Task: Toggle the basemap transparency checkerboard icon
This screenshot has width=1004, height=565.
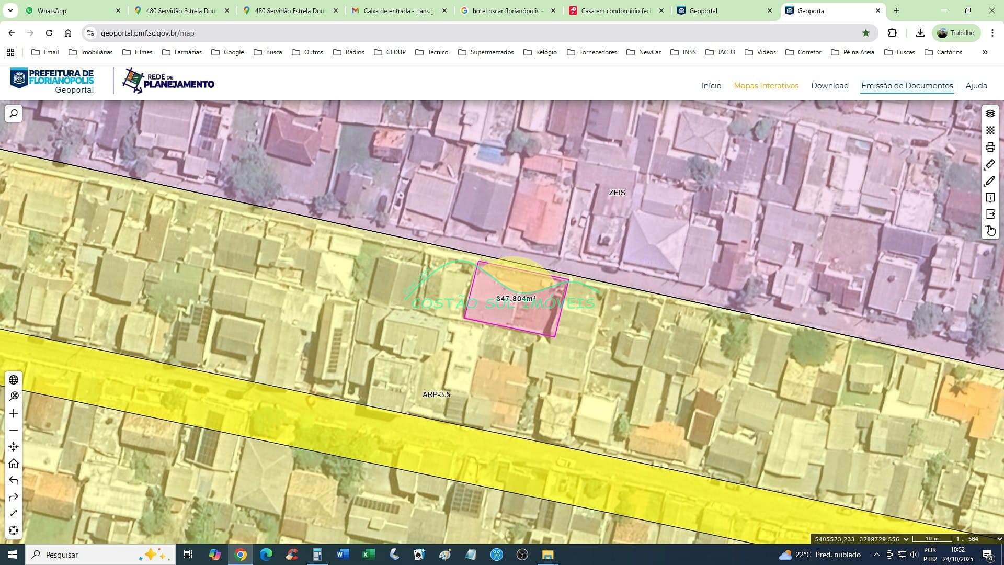Action: [x=990, y=130]
